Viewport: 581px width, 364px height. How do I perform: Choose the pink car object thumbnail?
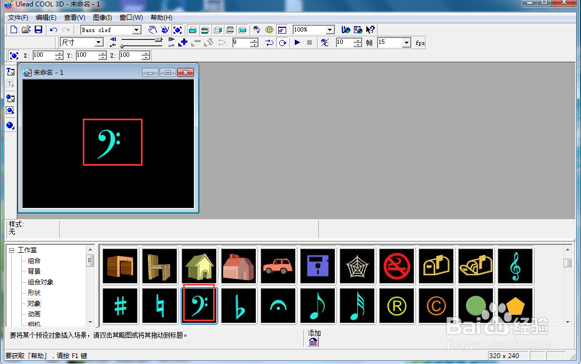(x=278, y=266)
